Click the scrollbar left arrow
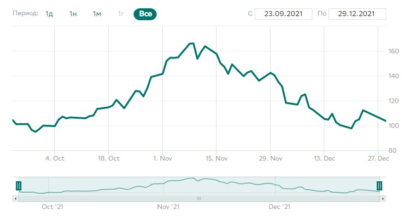The height and width of the screenshot is (219, 411). coord(16,198)
